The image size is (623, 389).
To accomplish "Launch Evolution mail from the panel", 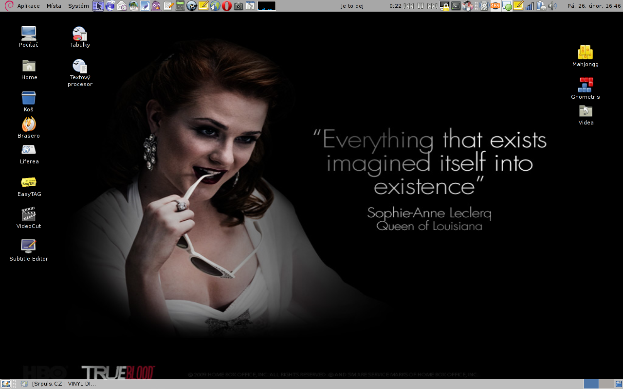I will [x=122, y=6].
